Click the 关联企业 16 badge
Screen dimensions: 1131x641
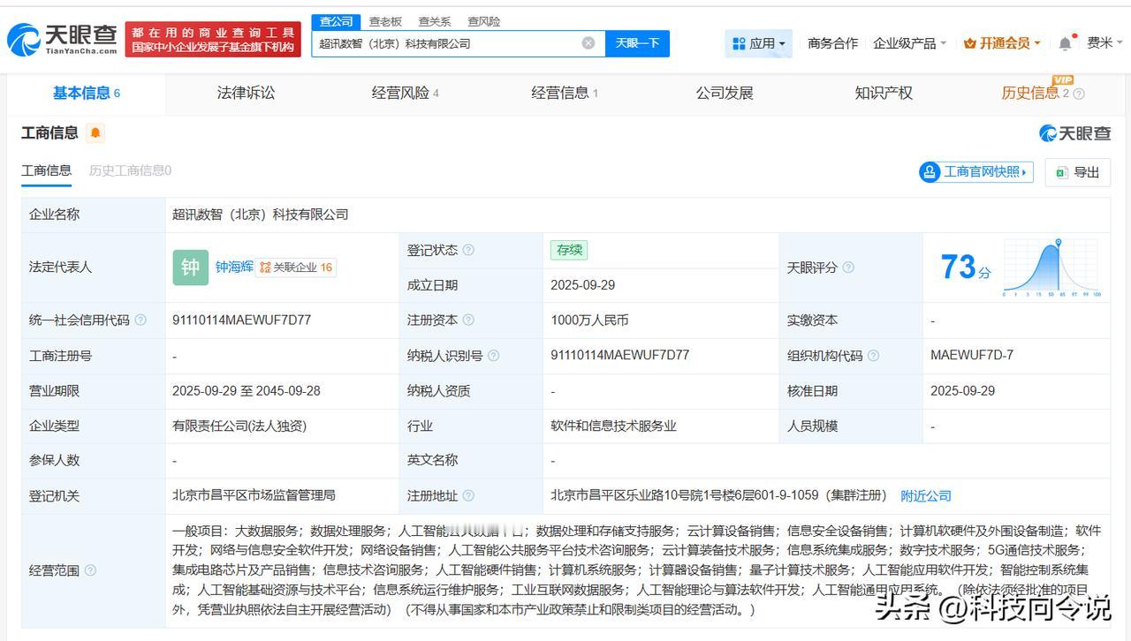tap(296, 268)
